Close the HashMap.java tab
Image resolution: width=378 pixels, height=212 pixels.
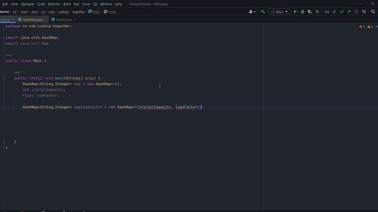46,19
